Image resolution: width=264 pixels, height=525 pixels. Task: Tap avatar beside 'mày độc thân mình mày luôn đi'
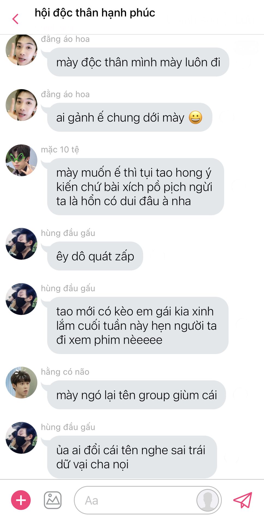coord(21,50)
